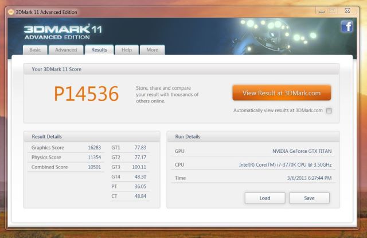Screen dimensions: 367x238
Task: Close the 3DMark 11 window
Action: (x=348, y=10)
